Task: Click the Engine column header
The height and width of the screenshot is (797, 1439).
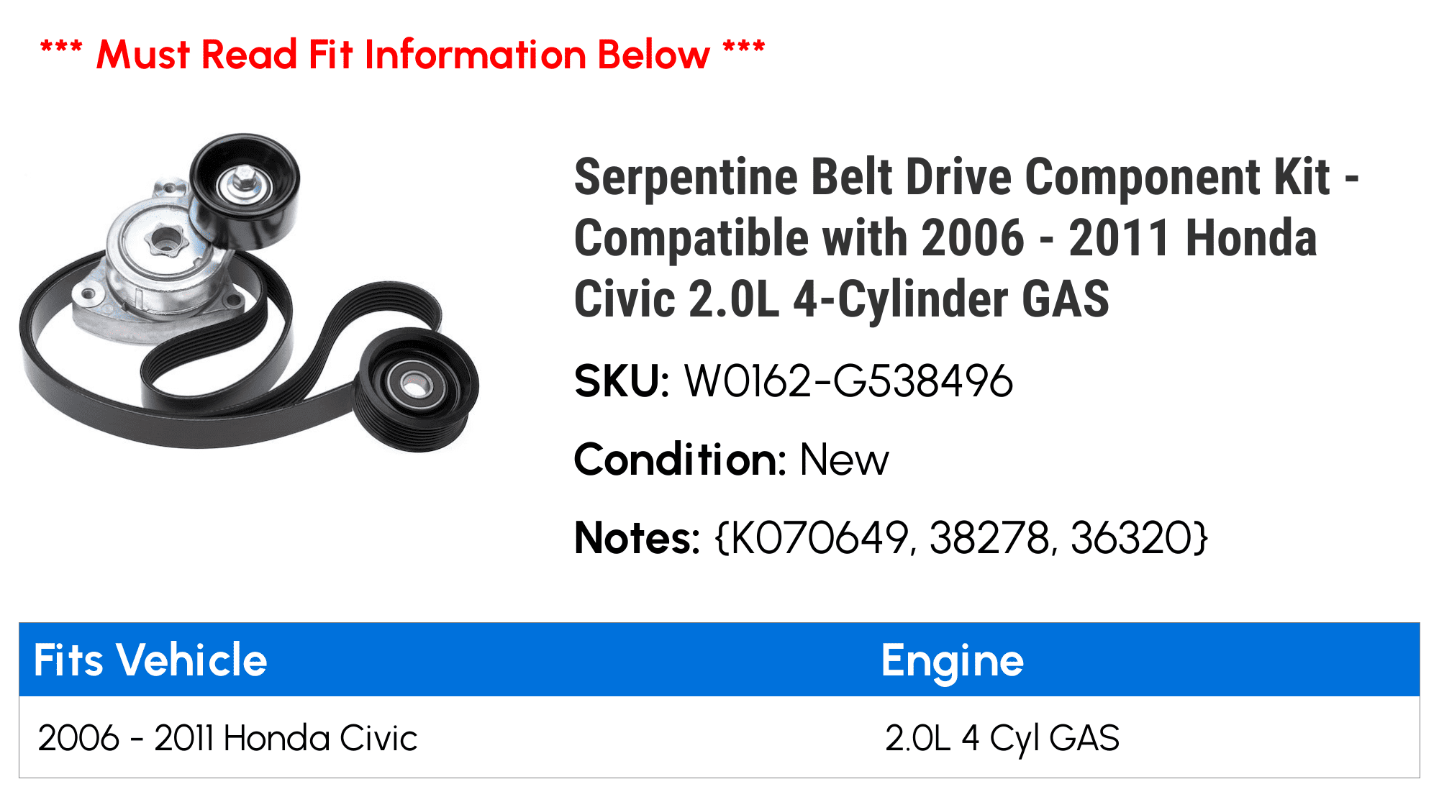Action: [x=952, y=661]
